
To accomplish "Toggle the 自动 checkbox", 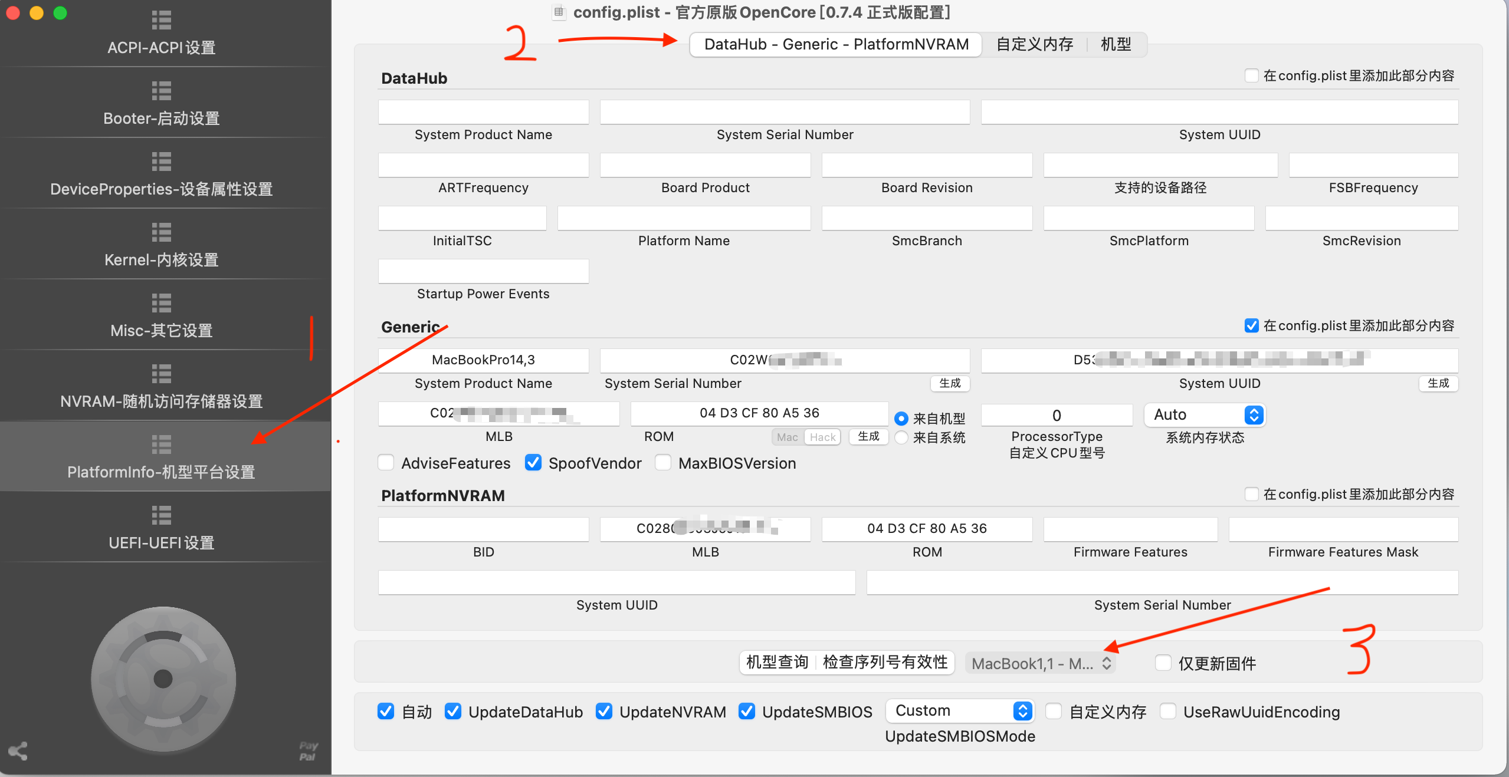I will 386,712.
